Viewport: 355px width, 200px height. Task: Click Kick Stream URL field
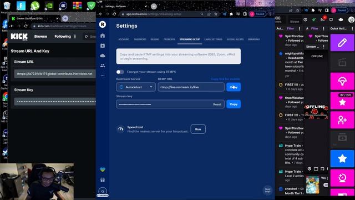55,74
